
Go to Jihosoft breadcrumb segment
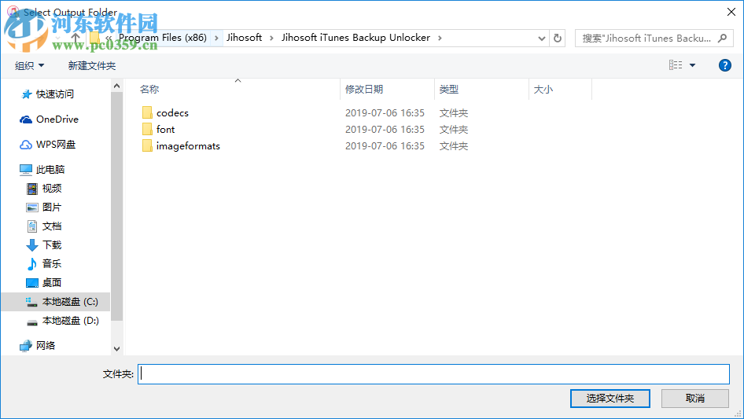[244, 38]
